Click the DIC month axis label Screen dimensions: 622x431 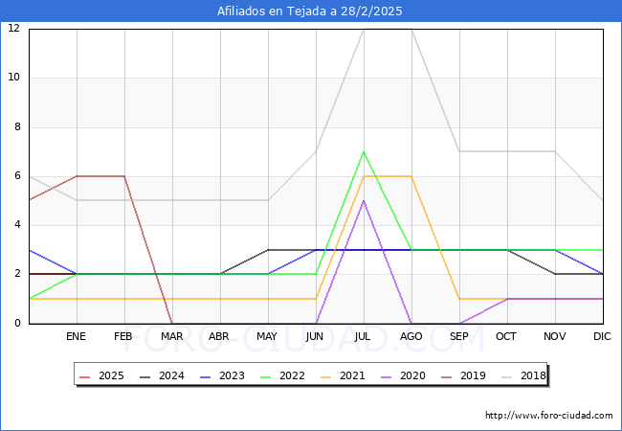(602, 336)
